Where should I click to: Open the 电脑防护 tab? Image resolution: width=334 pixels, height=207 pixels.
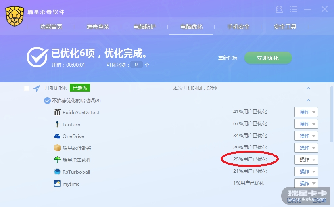point(145,27)
